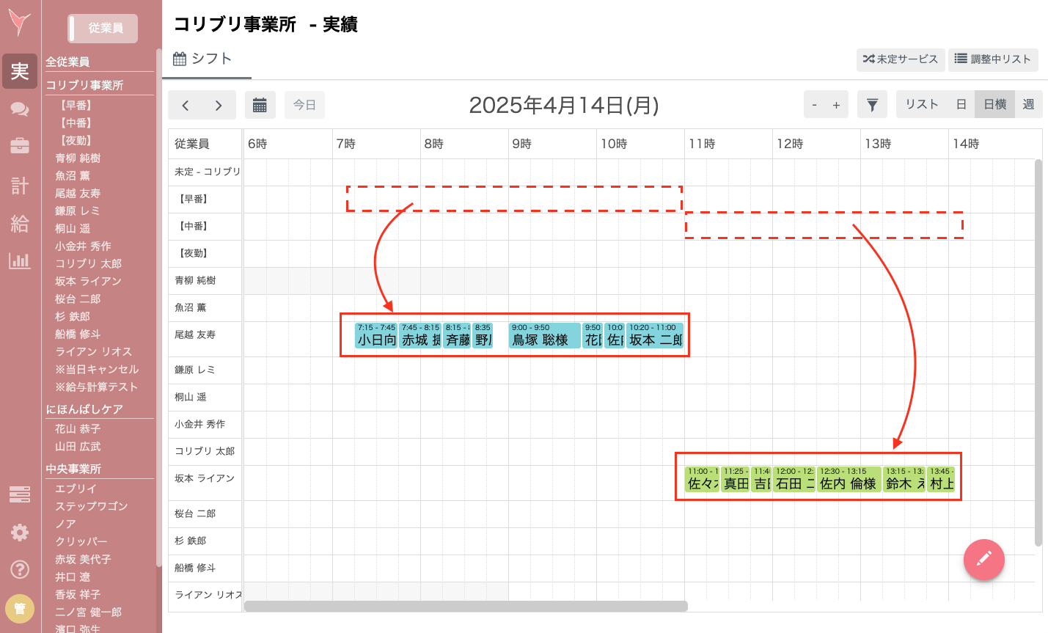Open the bar chart statistics icon

(19, 261)
